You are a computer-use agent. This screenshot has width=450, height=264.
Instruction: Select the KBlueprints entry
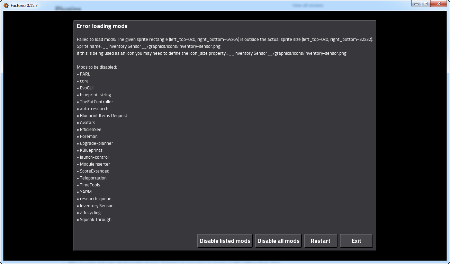(x=91, y=150)
